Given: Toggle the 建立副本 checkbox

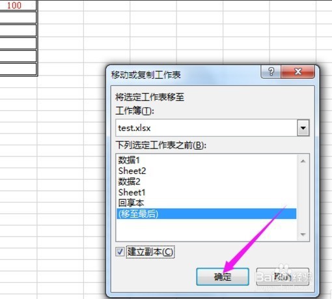Looking at the screenshot, I should pyautogui.click(x=120, y=252).
